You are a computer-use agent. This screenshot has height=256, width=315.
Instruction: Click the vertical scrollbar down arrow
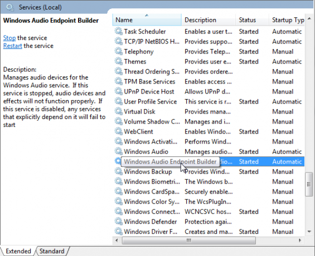(309, 232)
